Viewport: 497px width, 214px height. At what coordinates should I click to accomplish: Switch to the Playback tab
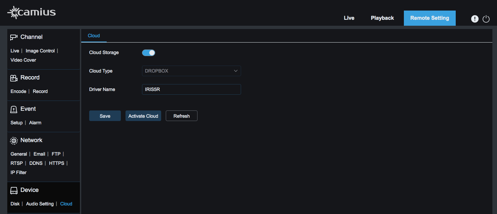coord(382,18)
